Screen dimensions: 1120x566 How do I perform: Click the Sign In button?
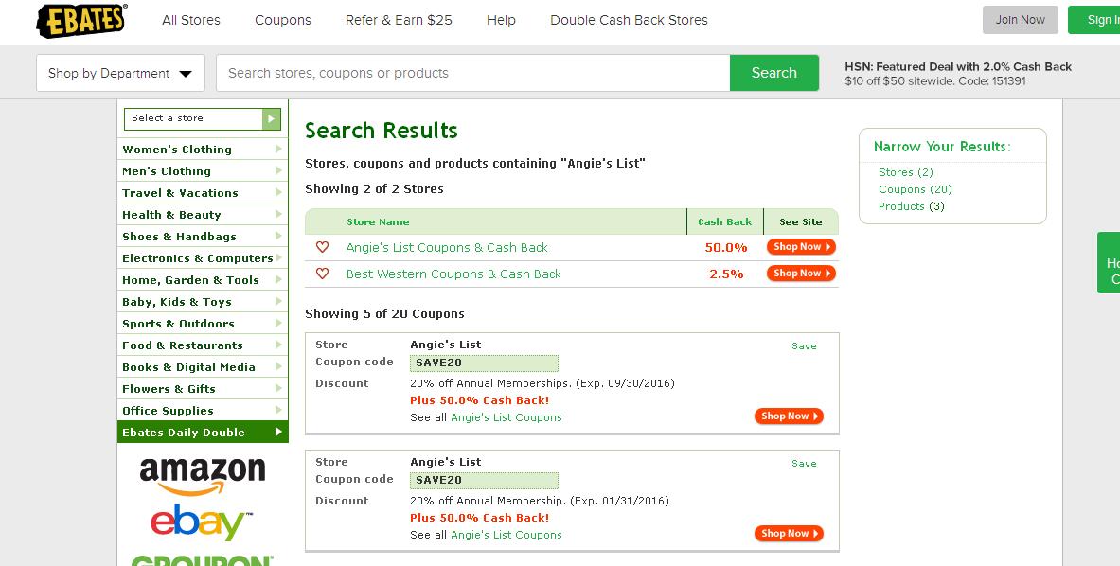pos(1093,20)
